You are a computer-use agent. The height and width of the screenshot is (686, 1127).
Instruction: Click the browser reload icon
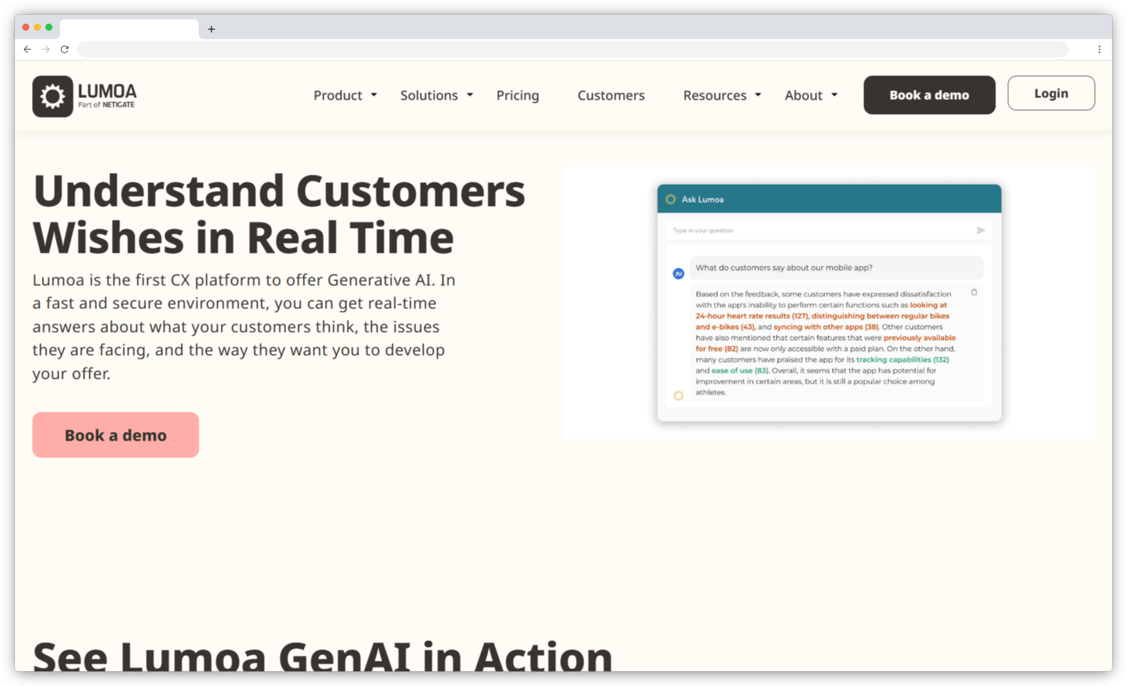(64, 49)
